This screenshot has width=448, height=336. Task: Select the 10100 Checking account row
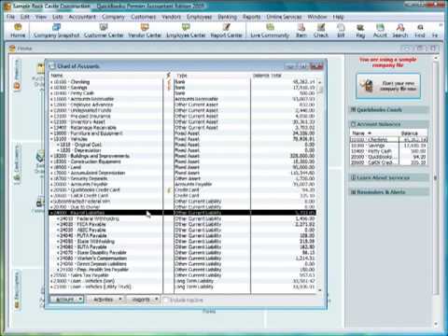[183, 82]
